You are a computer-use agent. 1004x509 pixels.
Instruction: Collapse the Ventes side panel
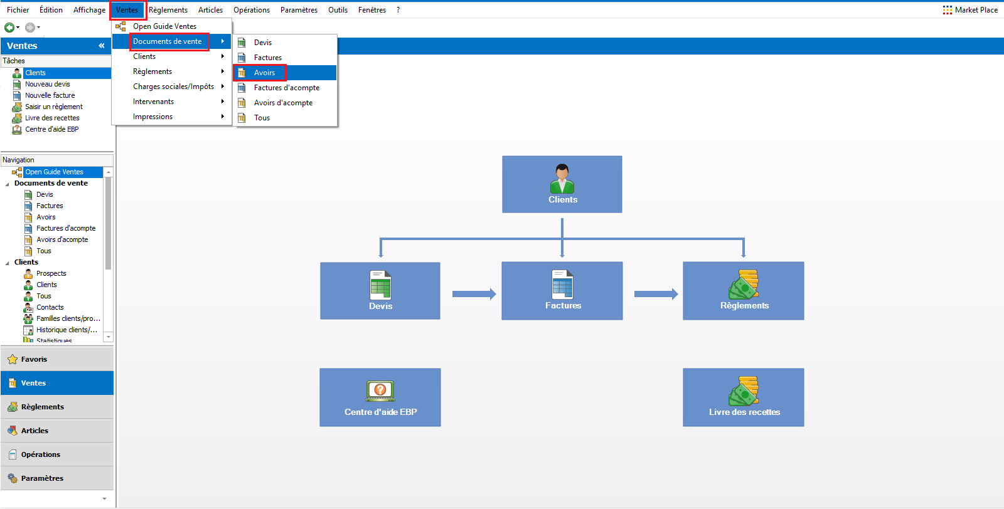[x=102, y=46]
